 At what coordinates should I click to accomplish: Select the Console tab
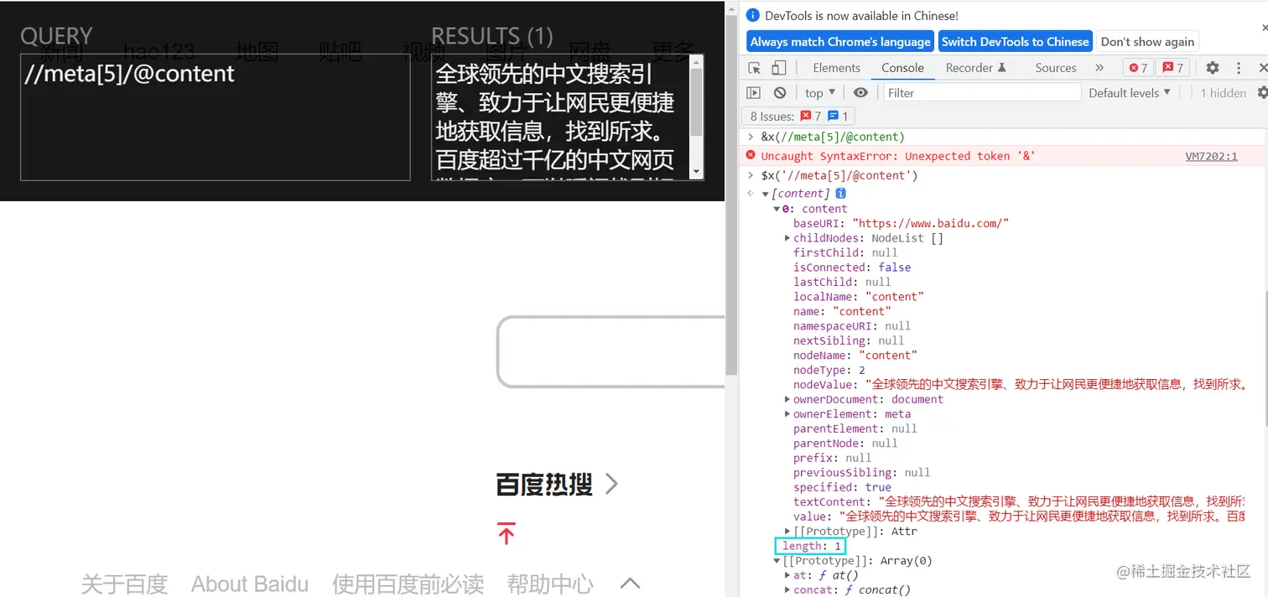coord(902,68)
